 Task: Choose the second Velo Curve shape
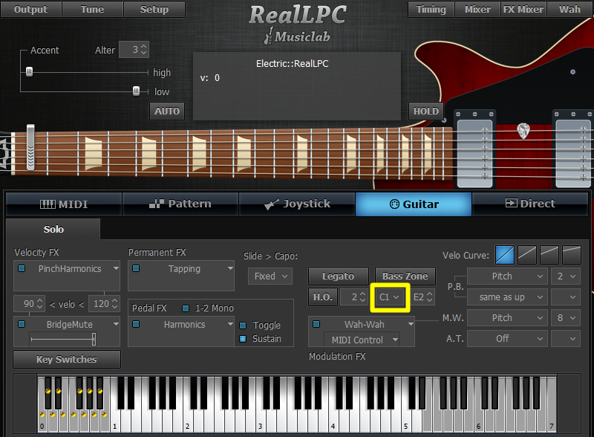[x=526, y=255]
